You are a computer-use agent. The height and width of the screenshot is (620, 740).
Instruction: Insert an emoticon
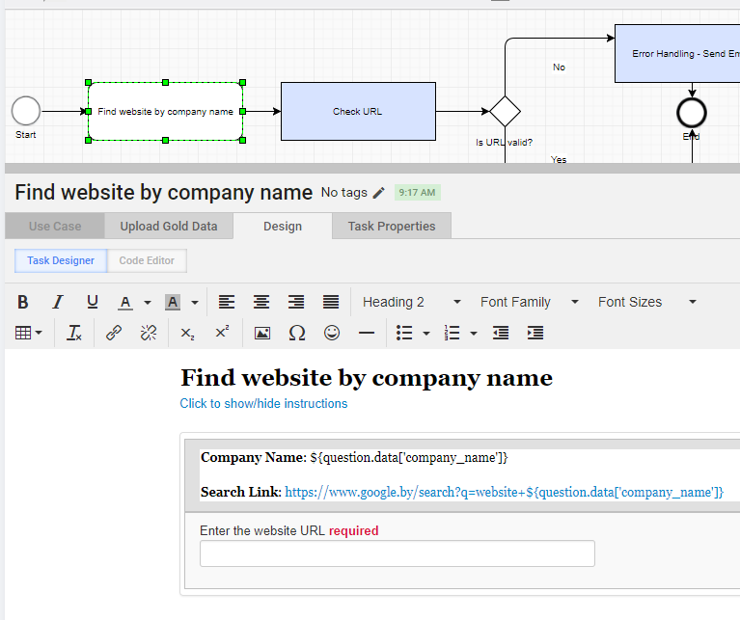tap(332, 333)
